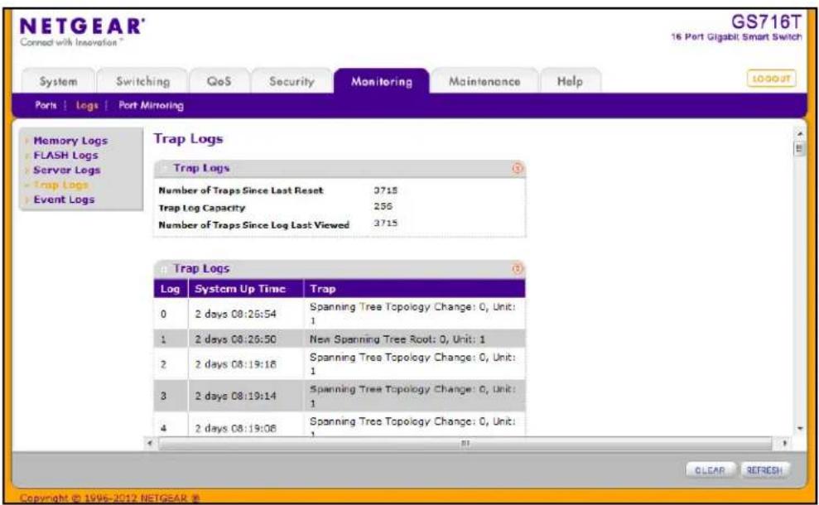Click the horizontal scrollbar right arrow
The width and height of the screenshot is (819, 505).
tap(784, 444)
